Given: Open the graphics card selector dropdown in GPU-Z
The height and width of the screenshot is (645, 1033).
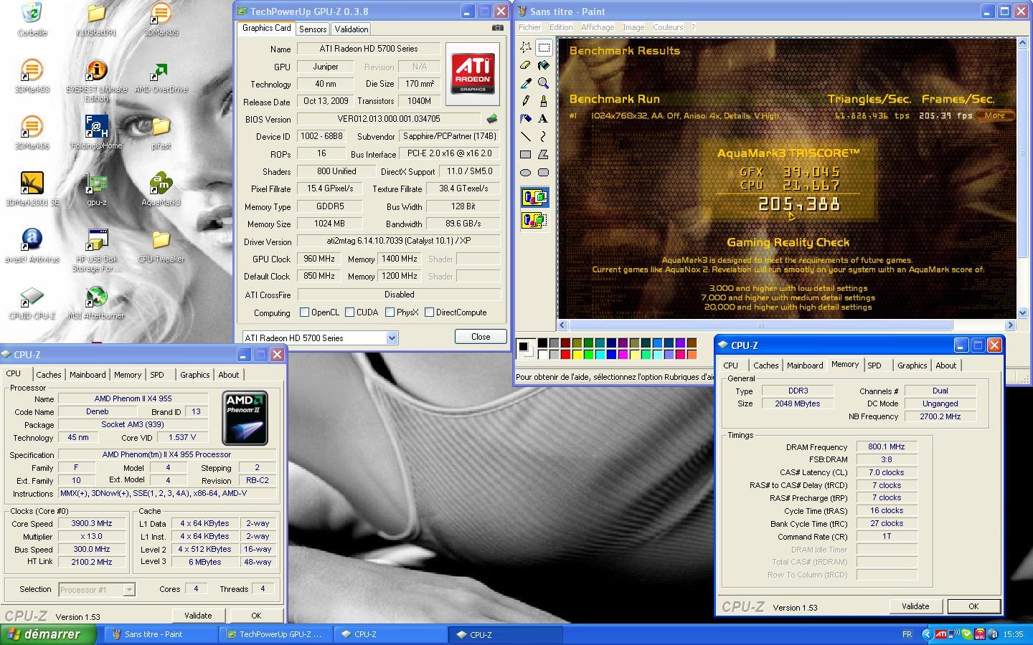Looking at the screenshot, I should pos(392,338).
